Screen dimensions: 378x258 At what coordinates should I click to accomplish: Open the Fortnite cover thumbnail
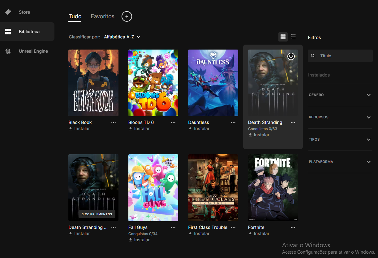coord(273,188)
